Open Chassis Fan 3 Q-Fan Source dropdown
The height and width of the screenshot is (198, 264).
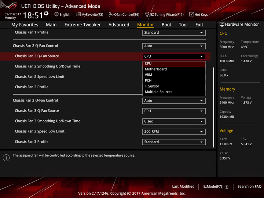click(x=174, y=111)
